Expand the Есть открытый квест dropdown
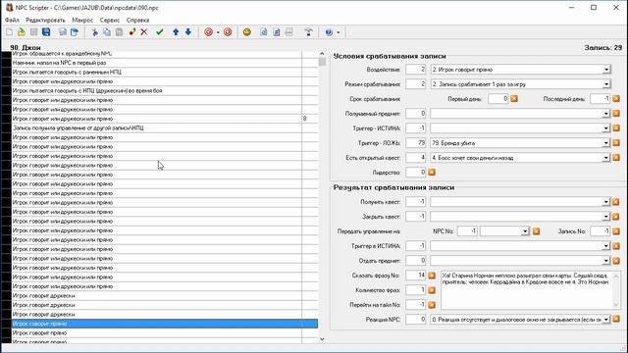The image size is (628, 353). [x=606, y=158]
